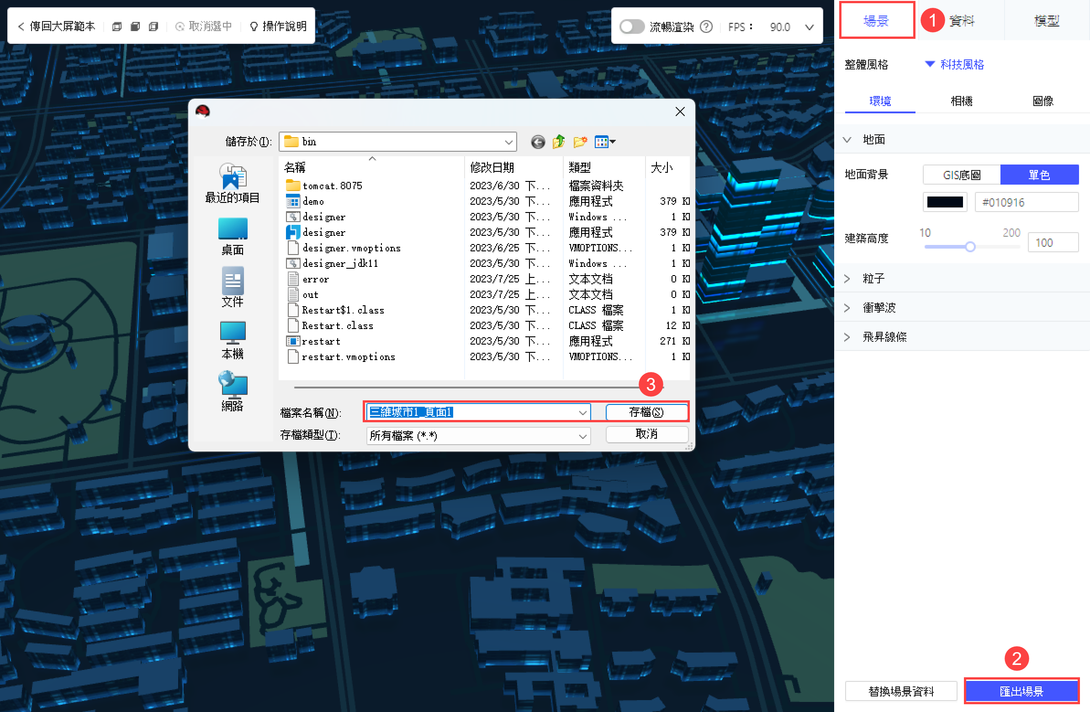Select GIS底圖 ground background option
The image size is (1090, 712).
click(961, 175)
